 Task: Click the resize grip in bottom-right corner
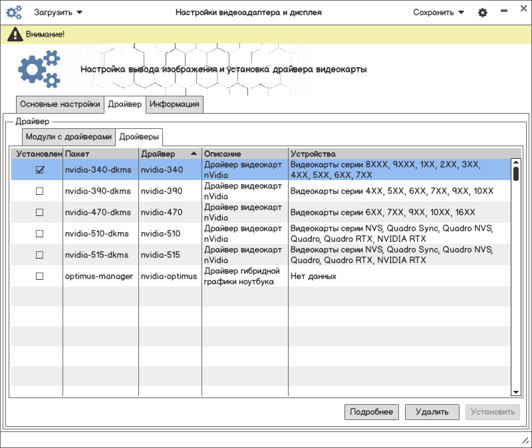coord(525,441)
